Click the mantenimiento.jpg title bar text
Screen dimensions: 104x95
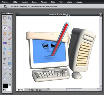[59, 14]
